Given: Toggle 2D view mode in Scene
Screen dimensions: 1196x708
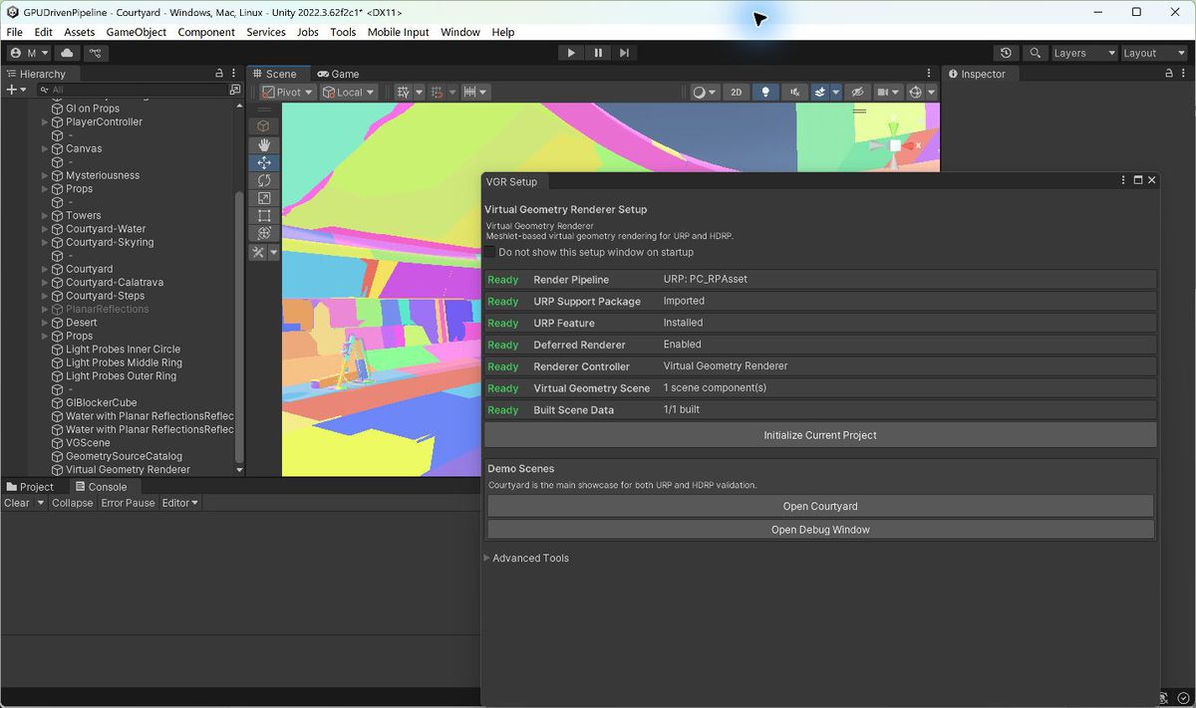Looking at the screenshot, I should click(x=737, y=92).
